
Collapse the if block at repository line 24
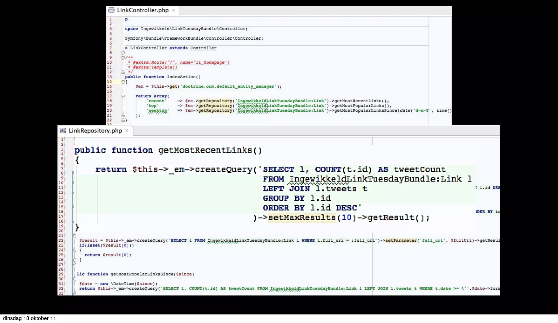click(x=75, y=250)
